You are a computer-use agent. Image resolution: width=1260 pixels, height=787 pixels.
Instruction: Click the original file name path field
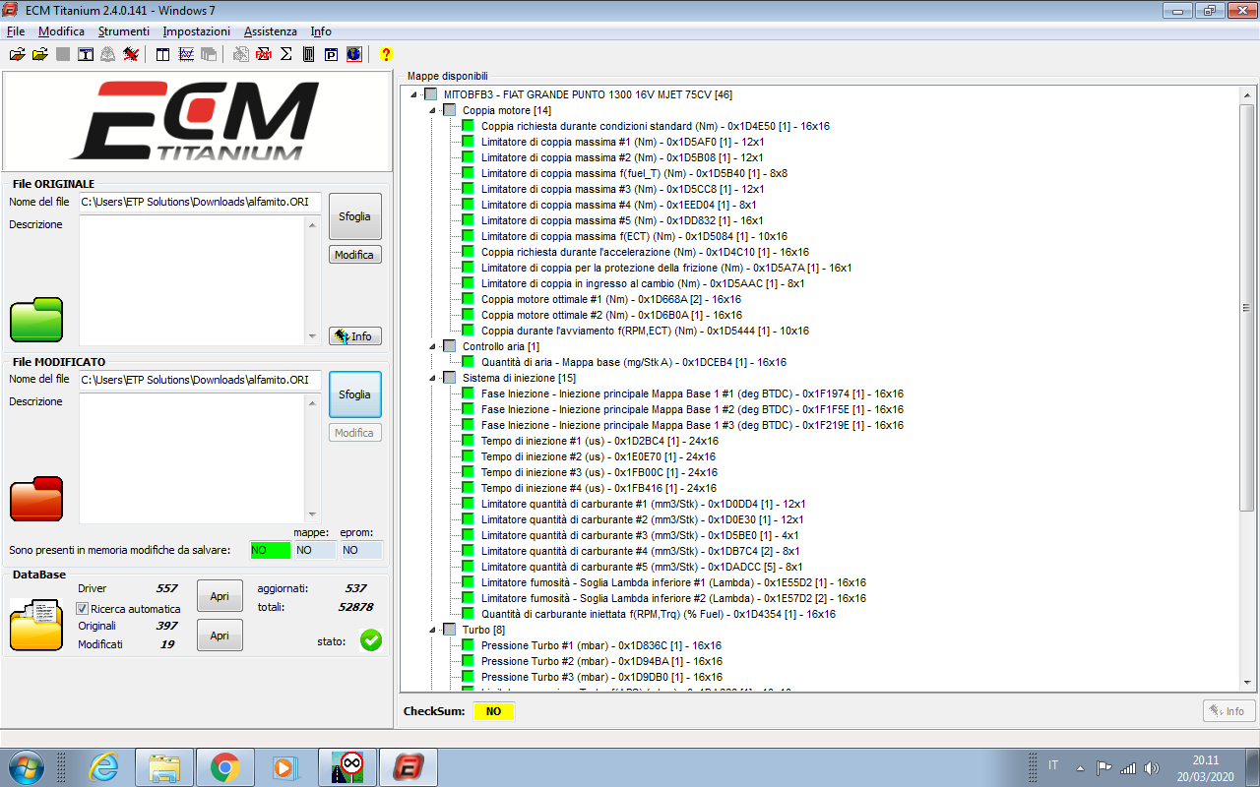click(200, 203)
